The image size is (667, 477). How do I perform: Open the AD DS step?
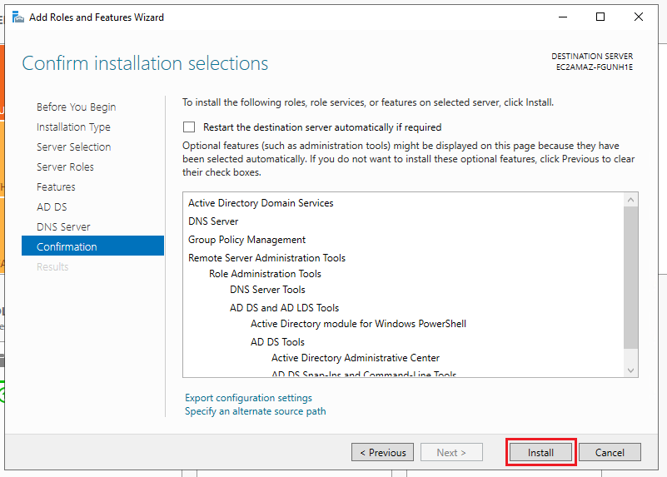[52, 207]
